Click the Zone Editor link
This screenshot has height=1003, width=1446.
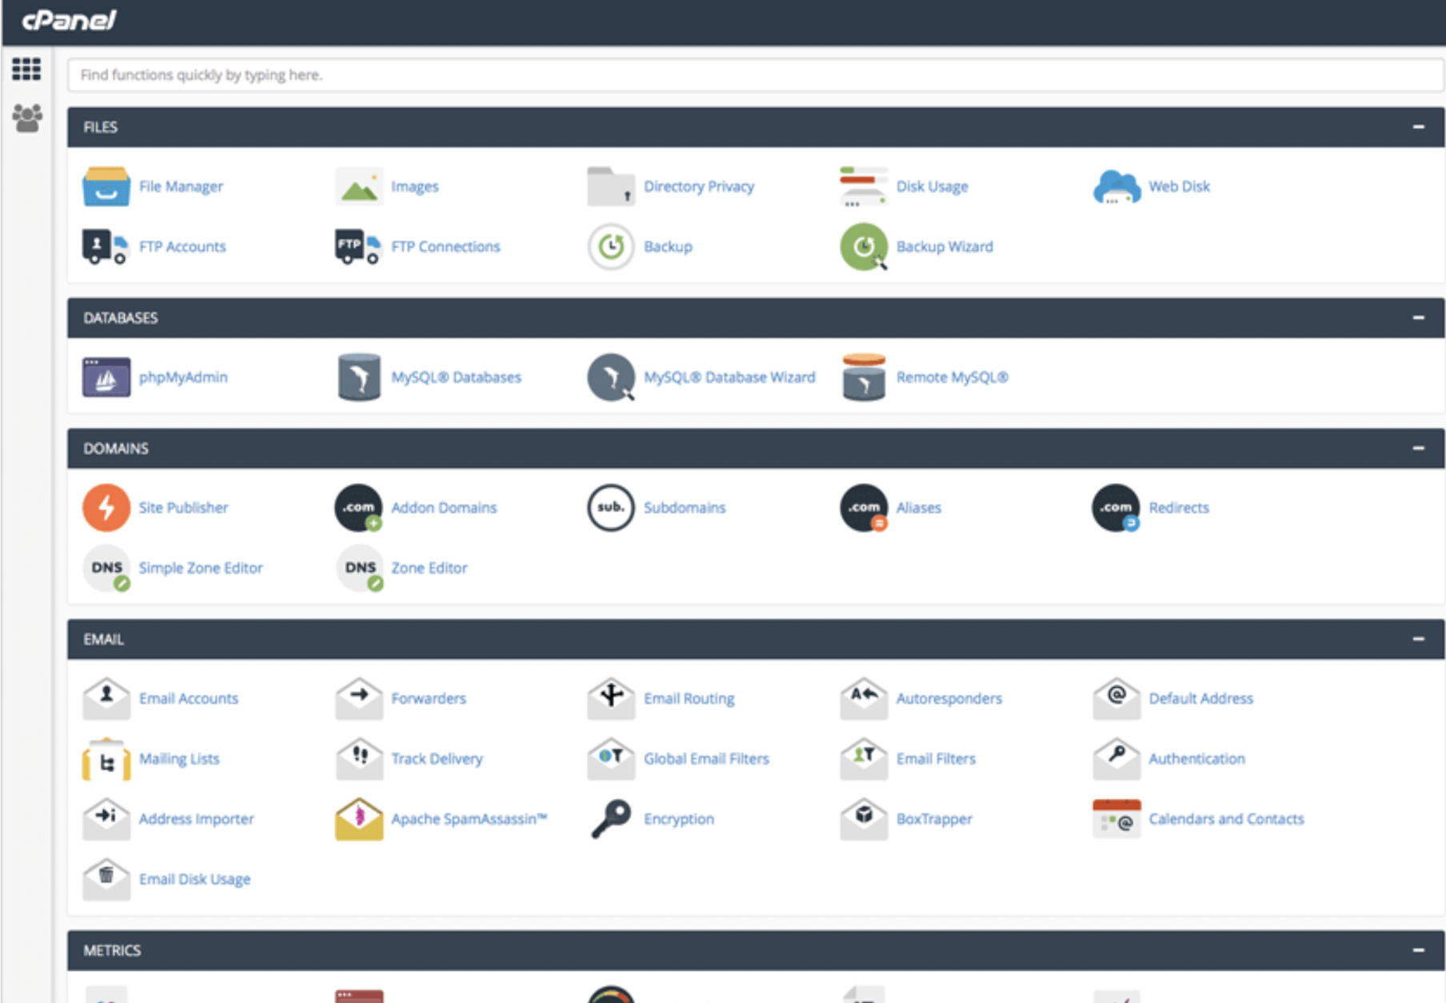(429, 568)
